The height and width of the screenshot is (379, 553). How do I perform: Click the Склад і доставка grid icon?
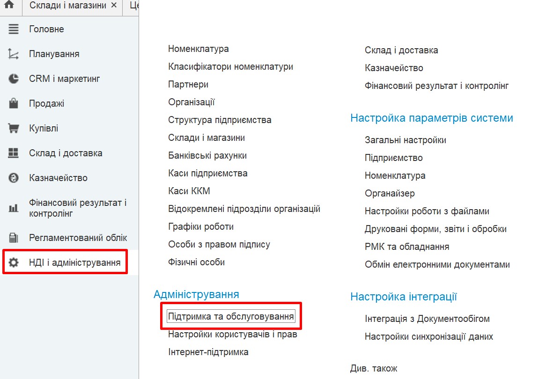14,153
